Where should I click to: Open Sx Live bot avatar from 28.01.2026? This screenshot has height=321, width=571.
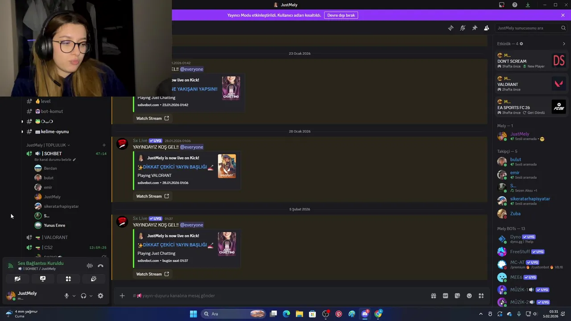pos(122,144)
